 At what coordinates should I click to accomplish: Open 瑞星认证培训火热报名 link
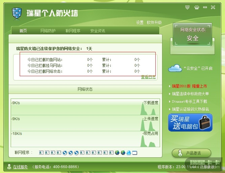click(x=190, y=109)
